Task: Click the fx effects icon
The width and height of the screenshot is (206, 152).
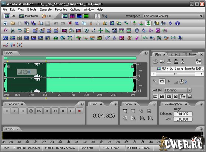Action: point(6,30)
